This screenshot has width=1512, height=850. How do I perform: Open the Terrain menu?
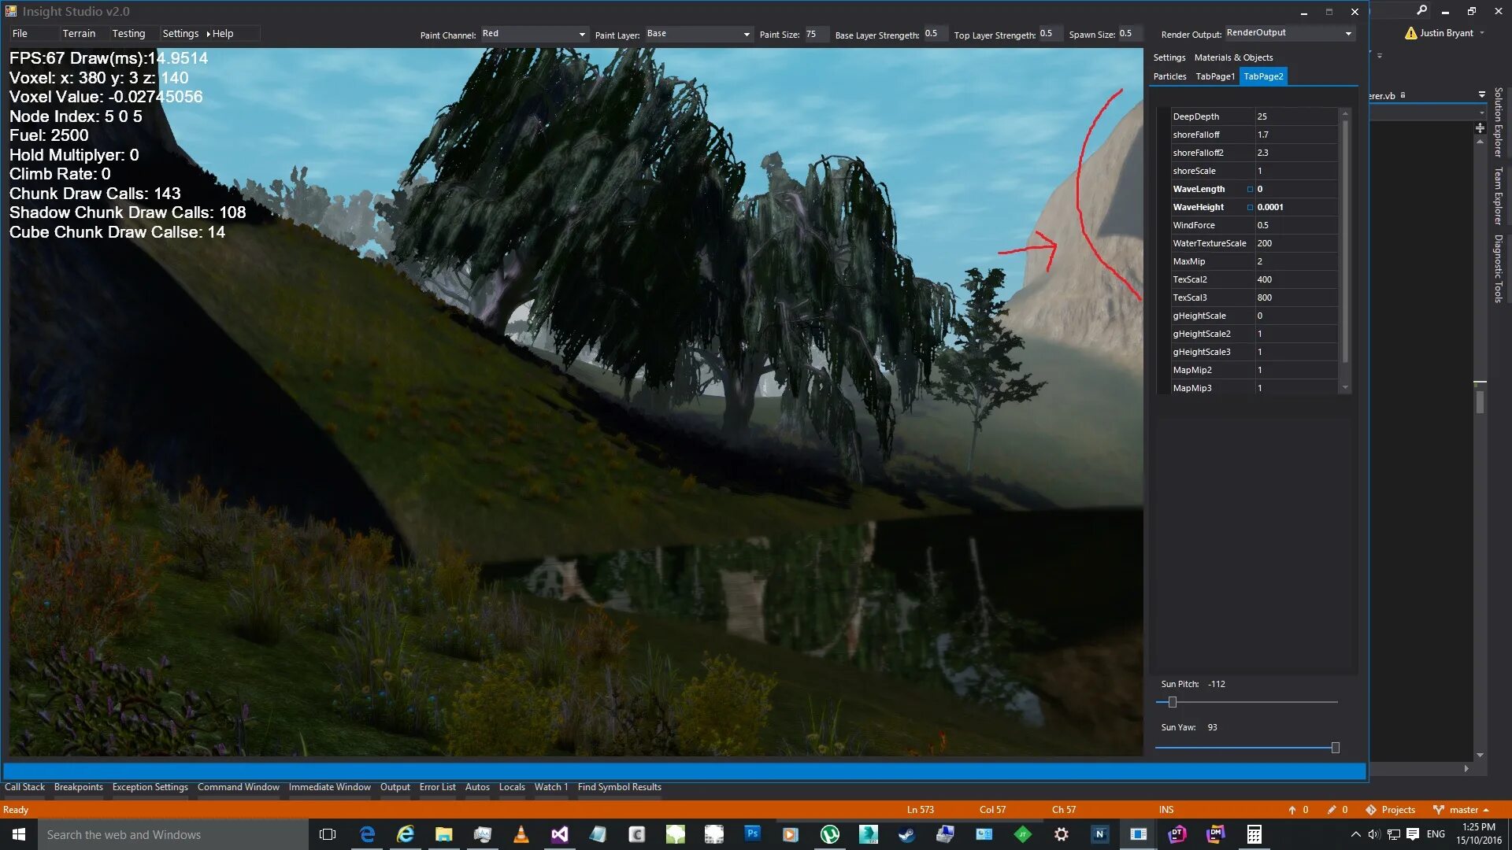[x=79, y=34]
